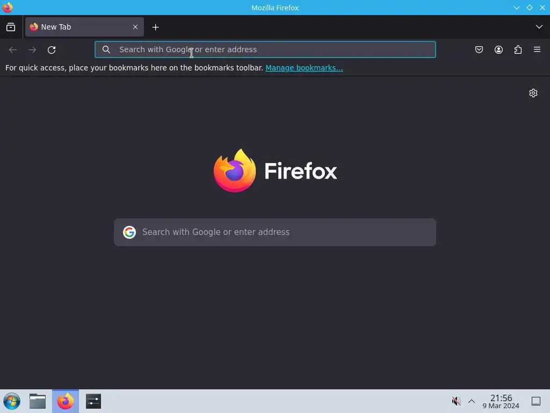
Task: Reload the current page
Action: click(x=52, y=50)
